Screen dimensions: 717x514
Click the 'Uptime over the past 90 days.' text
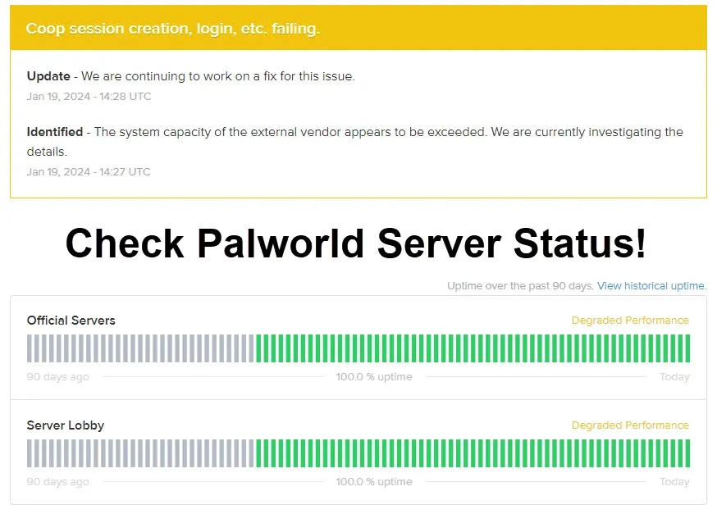click(520, 286)
